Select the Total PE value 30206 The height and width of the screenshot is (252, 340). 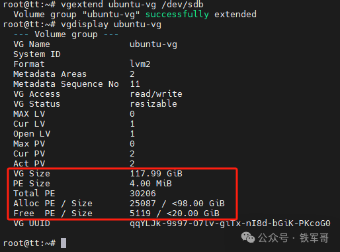[143, 194]
